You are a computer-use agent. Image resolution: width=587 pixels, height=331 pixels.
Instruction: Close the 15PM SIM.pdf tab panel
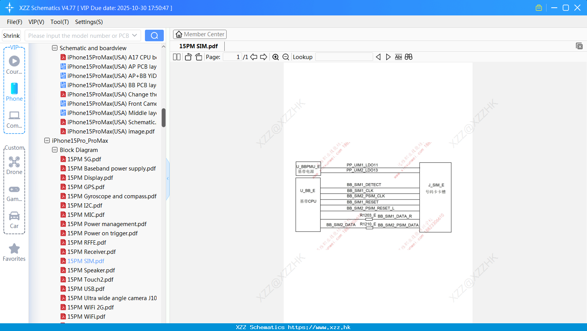[x=579, y=46]
